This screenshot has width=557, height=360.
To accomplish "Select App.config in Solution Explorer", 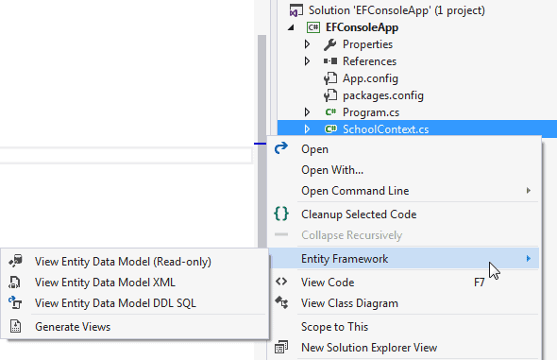I will click(x=370, y=78).
